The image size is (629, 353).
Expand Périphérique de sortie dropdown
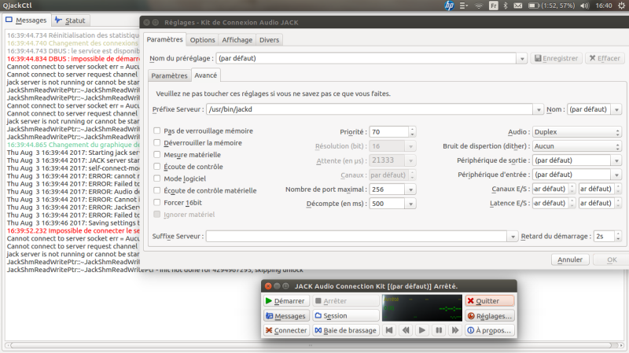tap(616, 160)
